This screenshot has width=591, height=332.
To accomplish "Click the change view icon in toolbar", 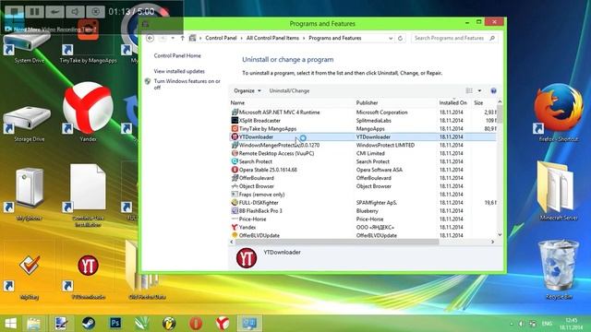I will (x=469, y=90).
